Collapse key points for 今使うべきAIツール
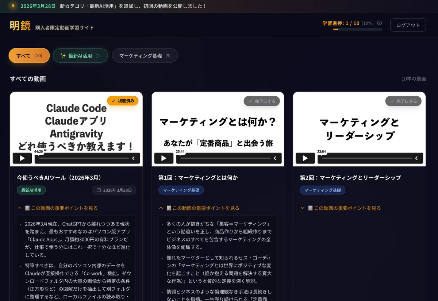438x301 pixels. (58, 208)
